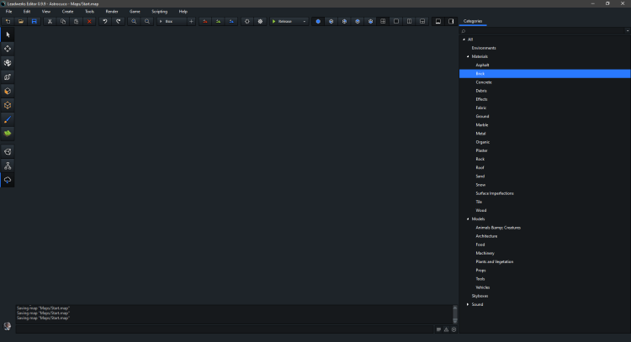The image size is (631, 342).
Task: Select the Concrete materials category
Action: (x=483, y=82)
